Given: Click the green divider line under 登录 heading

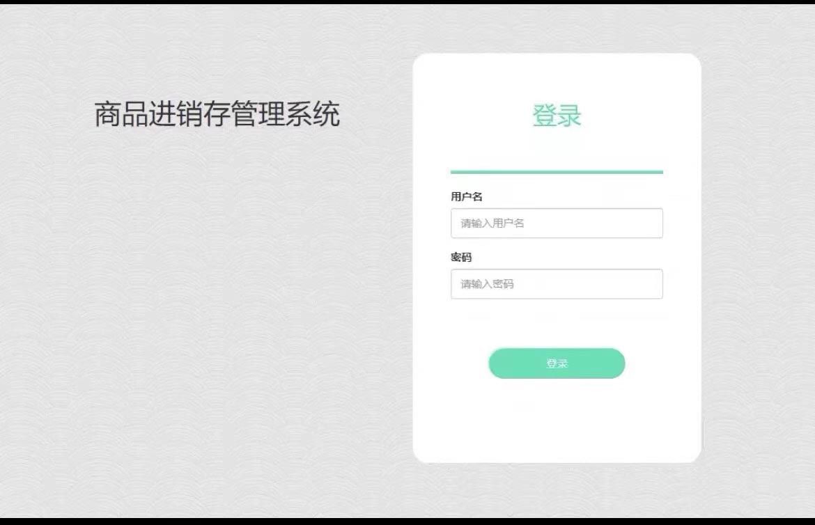Looking at the screenshot, I should click(557, 171).
